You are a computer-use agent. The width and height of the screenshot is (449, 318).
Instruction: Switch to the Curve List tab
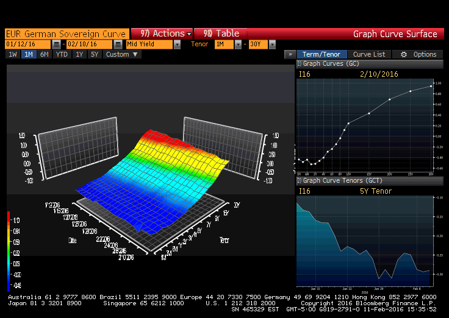pyautogui.click(x=369, y=54)
